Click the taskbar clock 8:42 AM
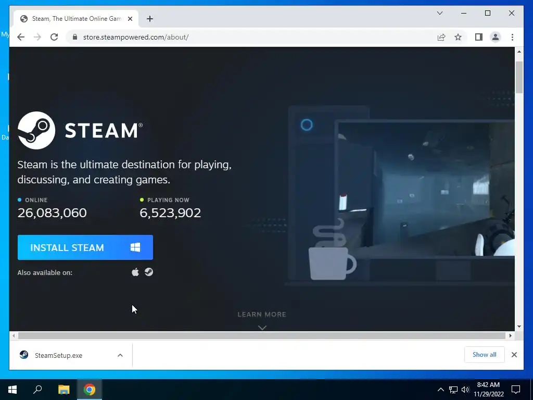This screenshot has width=533, height=400. [488, 385]
